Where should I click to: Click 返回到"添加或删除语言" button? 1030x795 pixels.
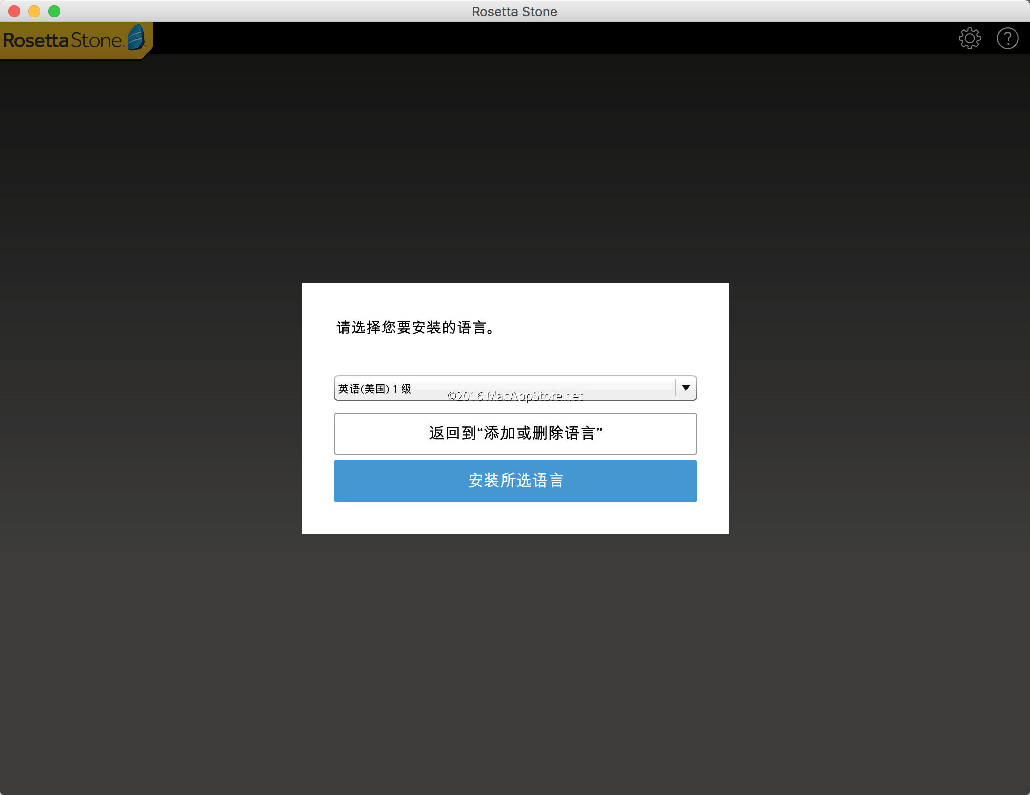pos(515,434)
